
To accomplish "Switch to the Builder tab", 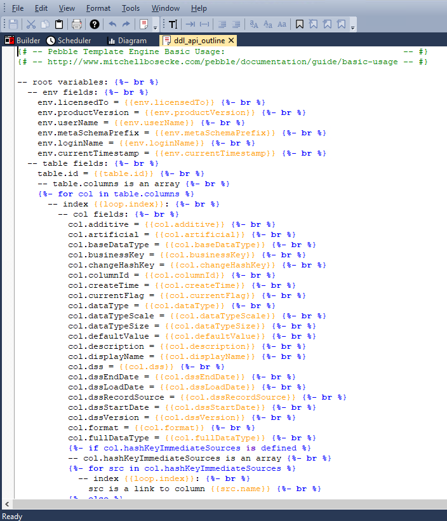I will click(x=22, y=41).
